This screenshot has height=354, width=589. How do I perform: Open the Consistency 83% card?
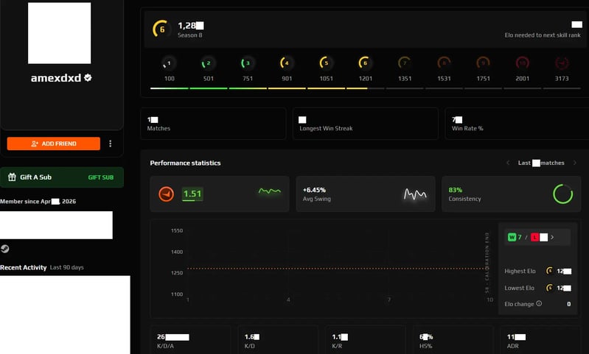tap(512, 194)
